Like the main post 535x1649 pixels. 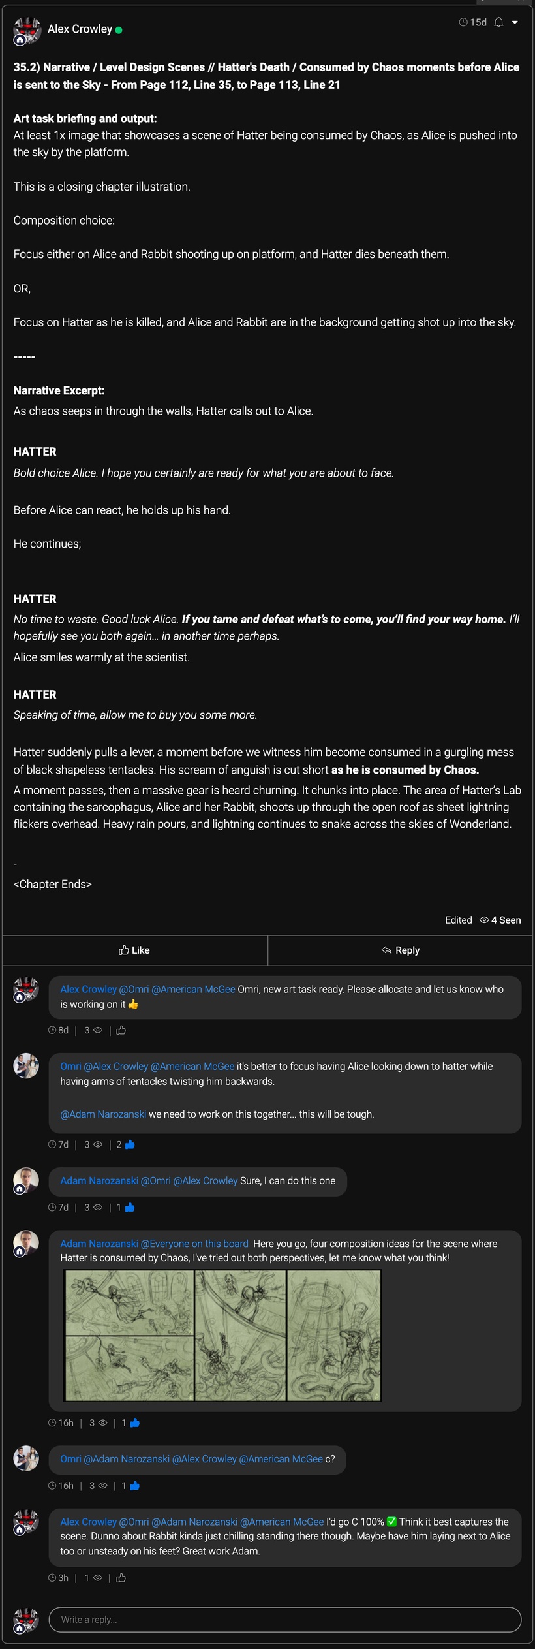click(x=134, y=950)
